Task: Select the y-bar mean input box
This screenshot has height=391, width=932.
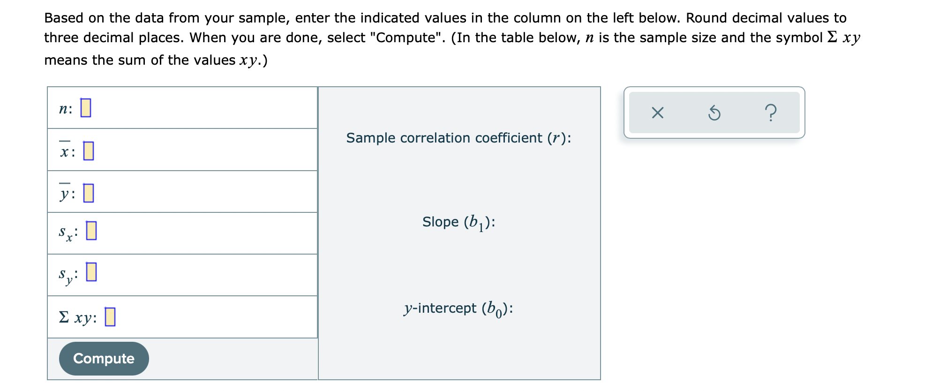Action: click(x=89, y=193)
